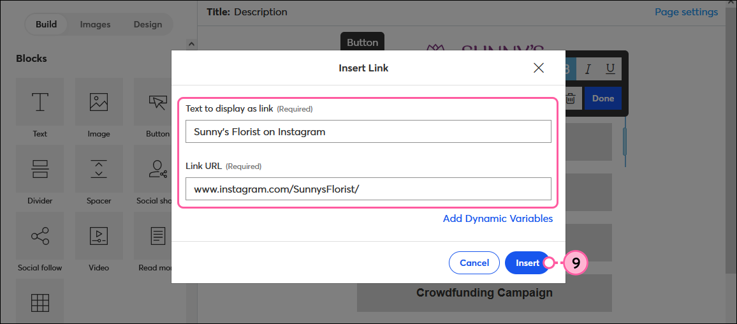
Task: Select the Crowdfunding Campaign button
Action: pyautogui.click(x=484, y=293)
